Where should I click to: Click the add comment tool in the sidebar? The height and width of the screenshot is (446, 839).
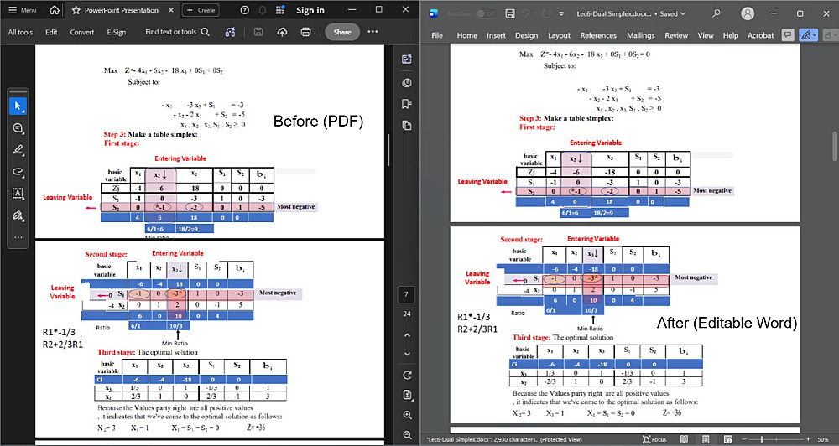click(x=18, y=128)
